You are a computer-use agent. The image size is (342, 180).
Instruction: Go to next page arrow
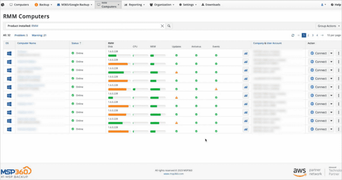tap(322, 35)
